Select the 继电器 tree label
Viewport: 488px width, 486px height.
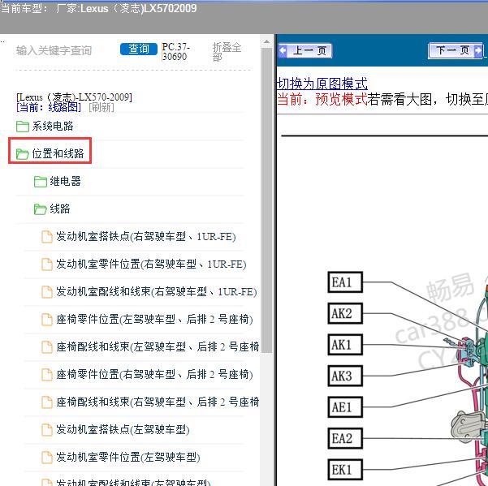click(x=65, y=181)
